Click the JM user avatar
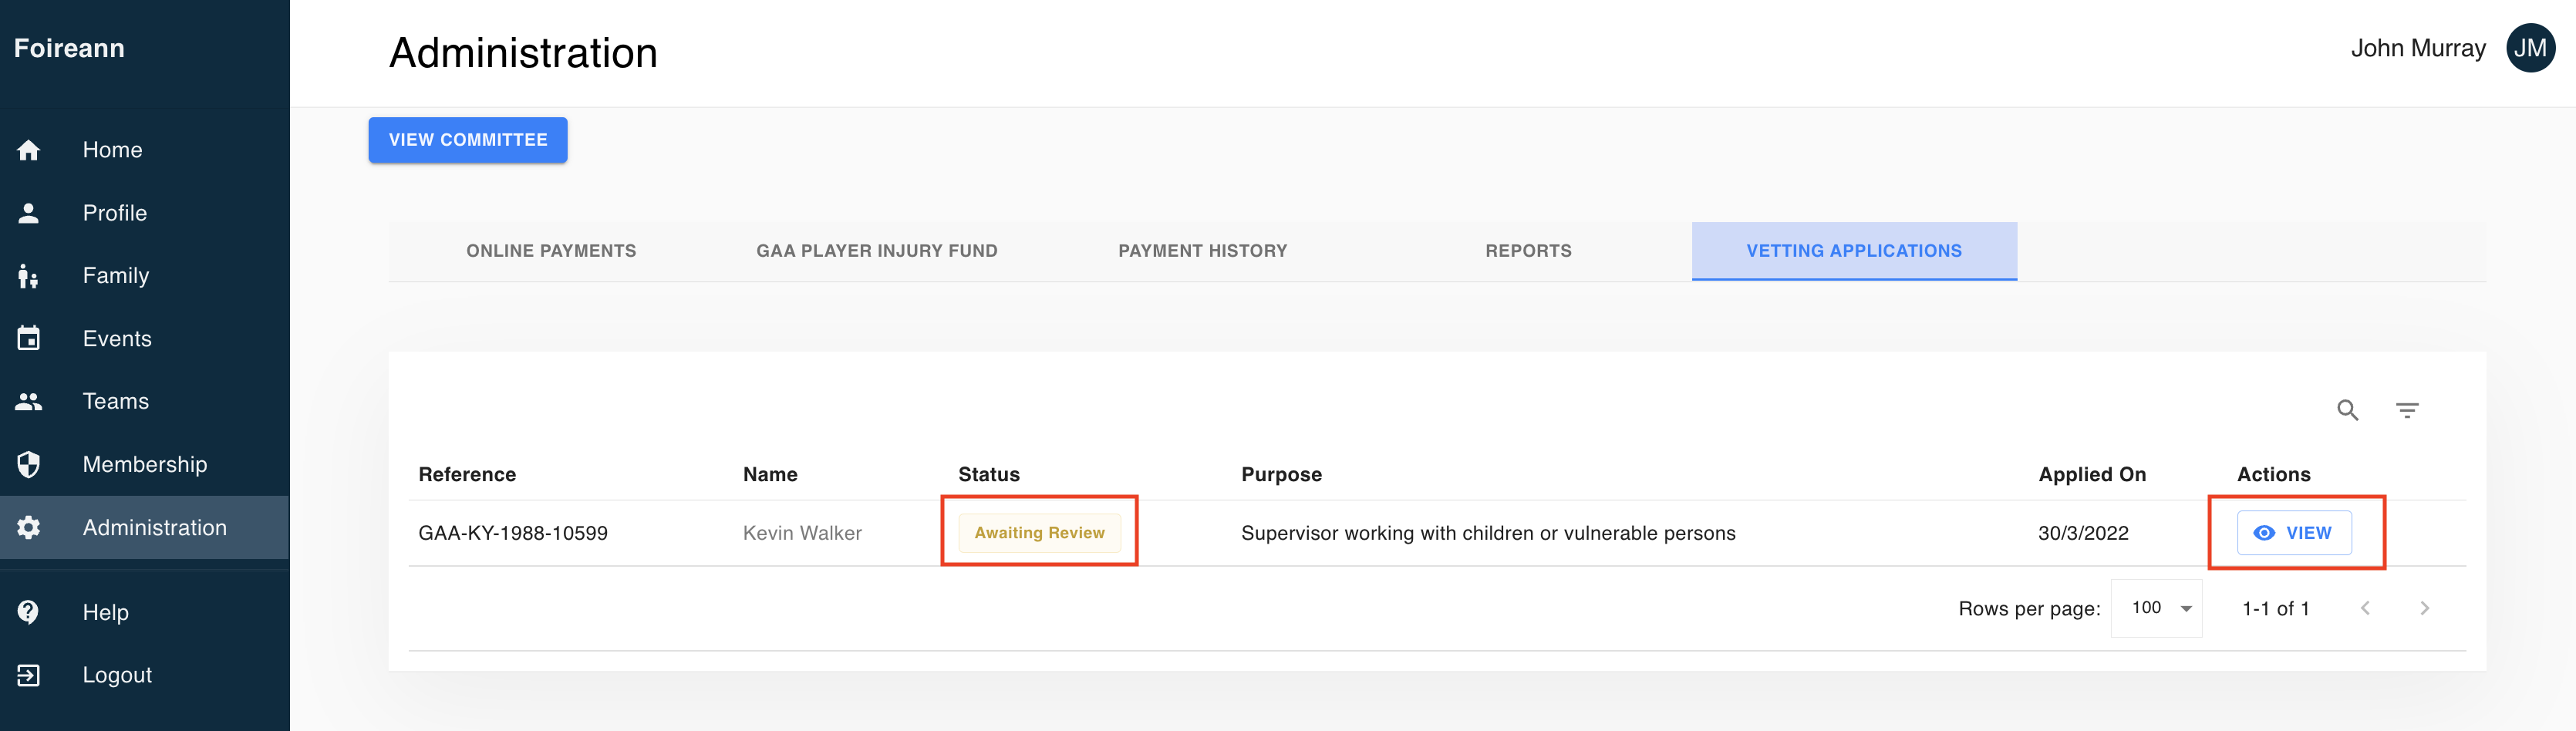The height and width of the screenshot is (731, 2576). coord(2530,48)
